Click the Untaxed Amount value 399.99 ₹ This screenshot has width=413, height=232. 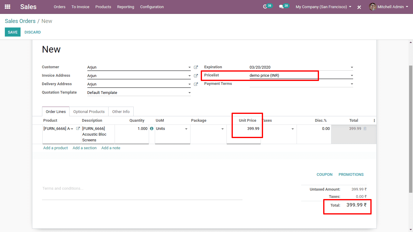pyautogui.click(x=359, y=189)
